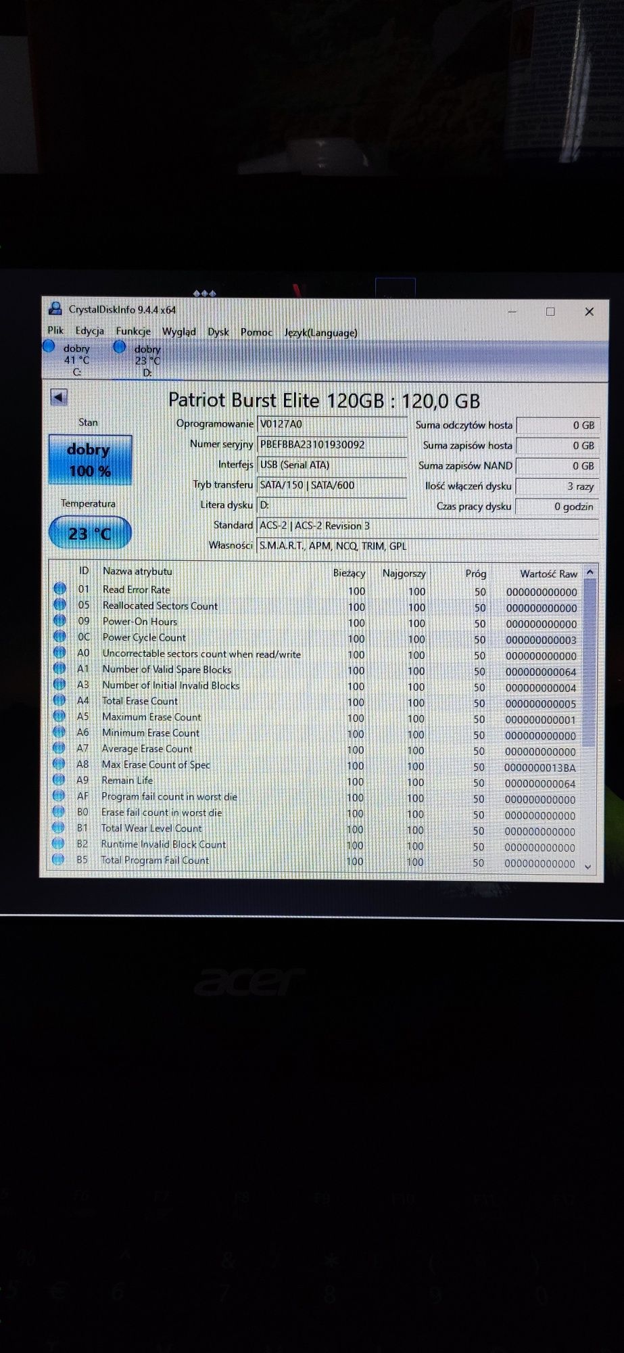Click the dobry 100 % health status button

90,460
